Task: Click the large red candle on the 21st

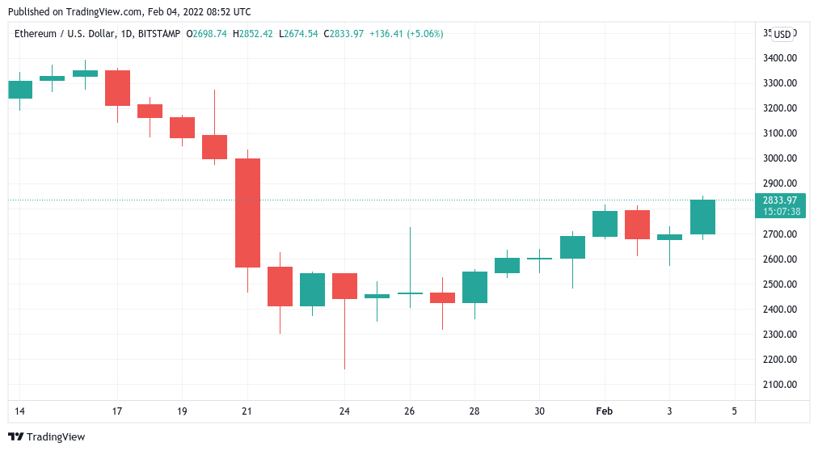Action: pos(247,213)
